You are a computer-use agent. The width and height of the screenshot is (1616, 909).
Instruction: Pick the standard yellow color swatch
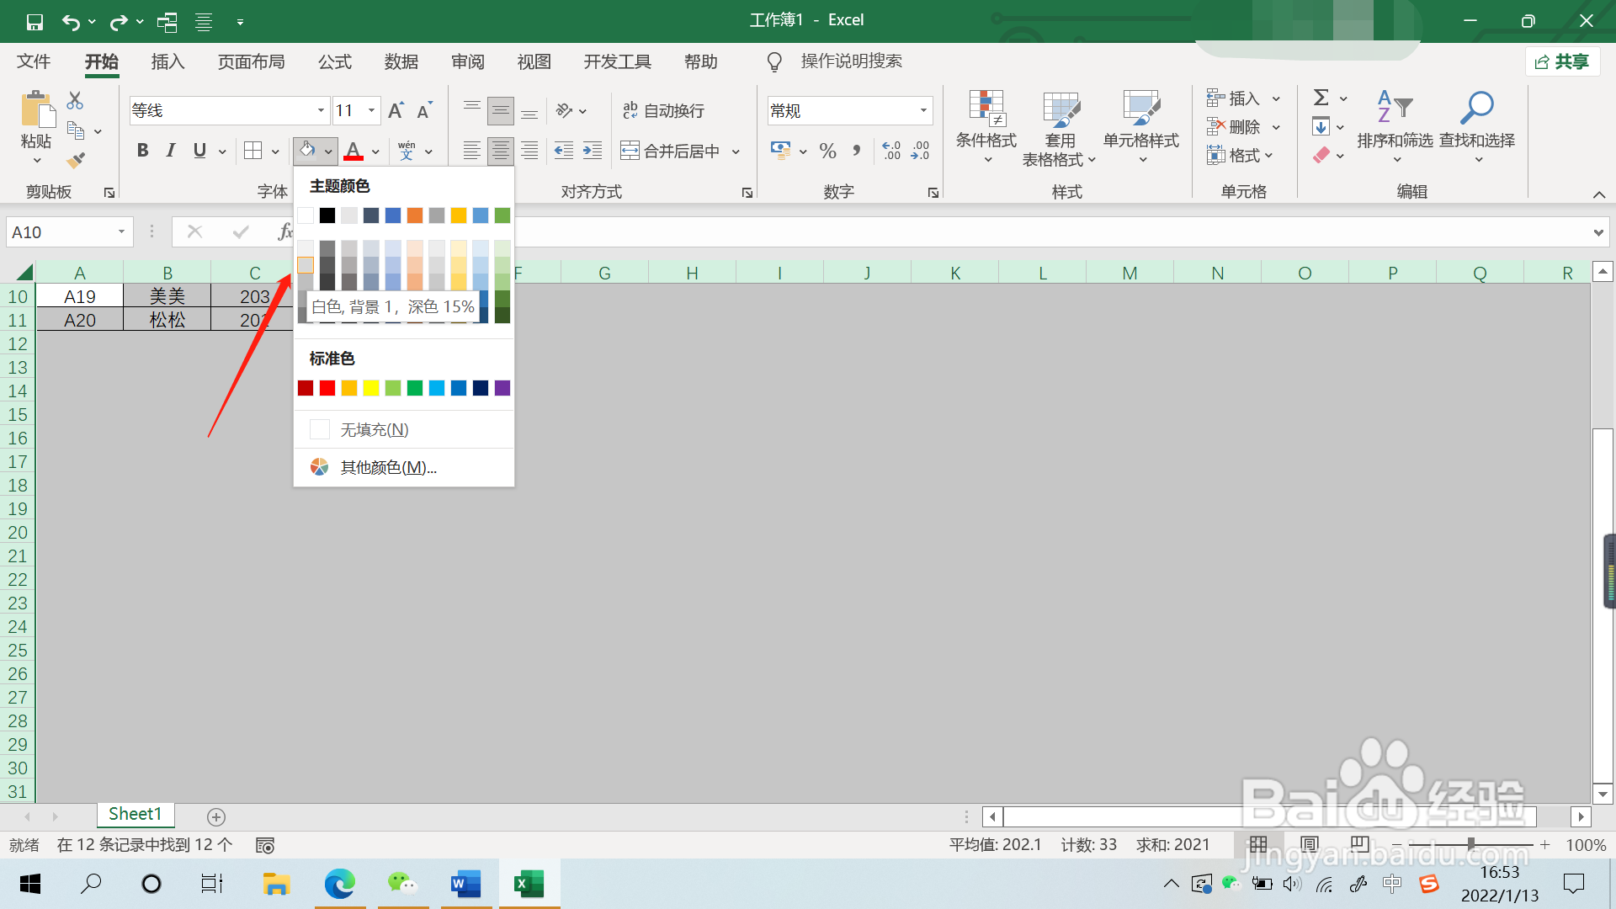click(371, 388)
